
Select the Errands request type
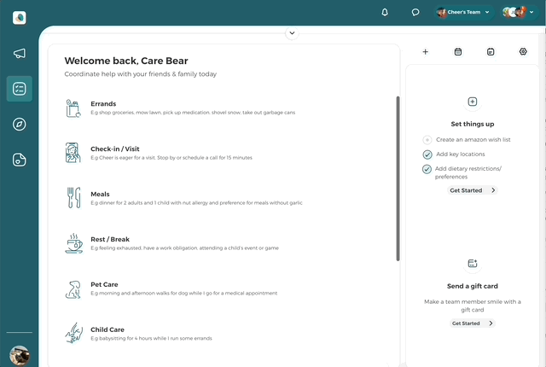coord(224,108)
